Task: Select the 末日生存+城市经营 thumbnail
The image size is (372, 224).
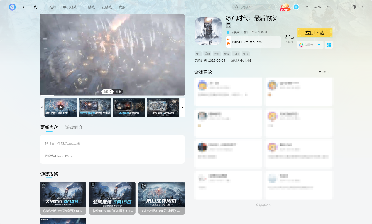Action: [x=163, y=107]
